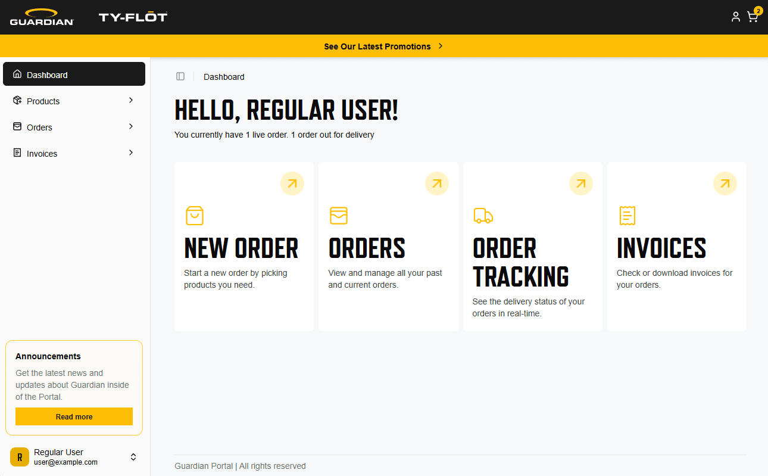Click the receipt icon on the Invoices card
The width and height of the screenshot is (768, 476).
pos(627,216)
